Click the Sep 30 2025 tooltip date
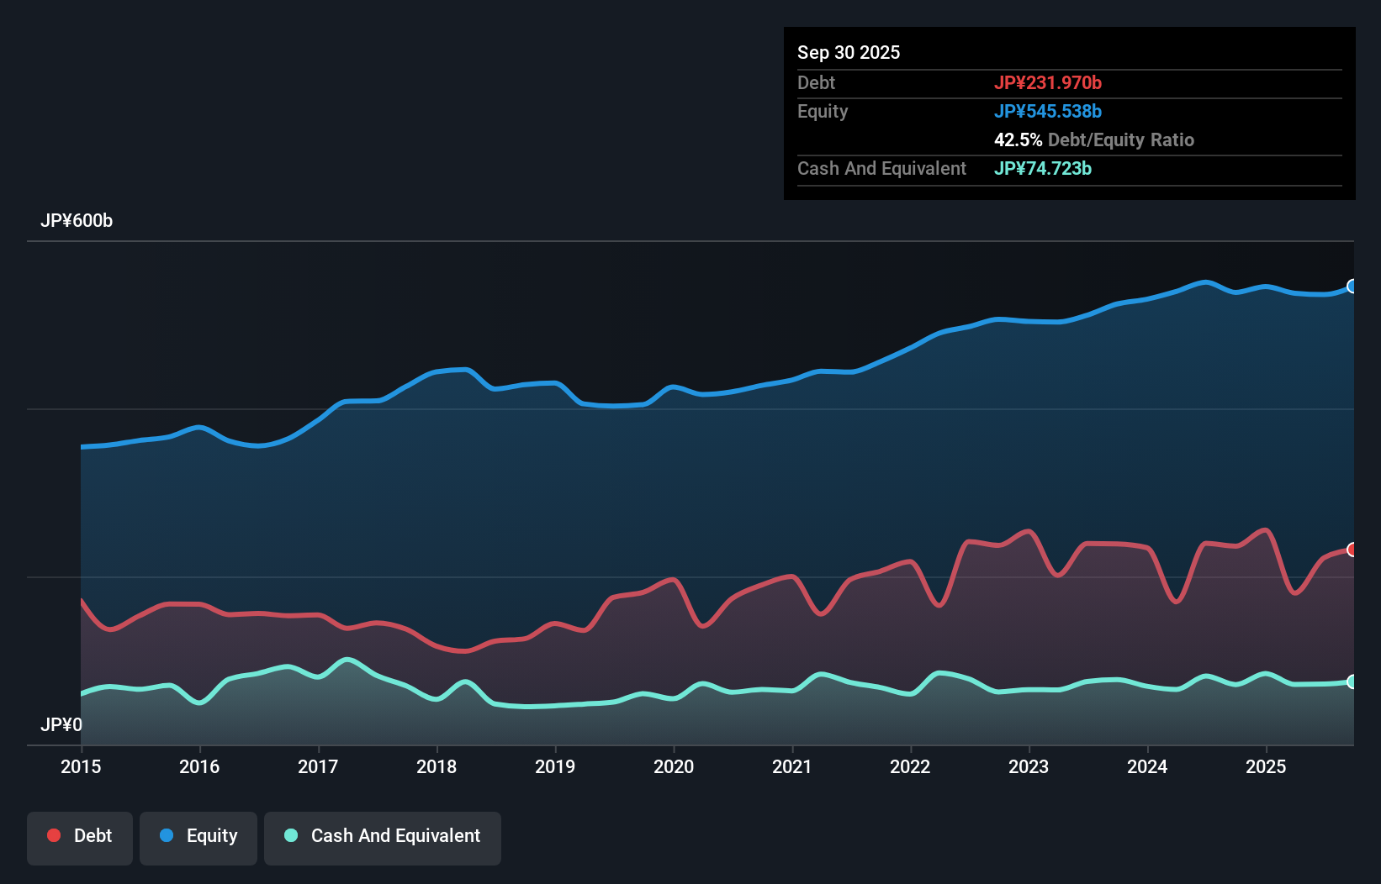Viewport: 1381px width, 884px height. pos(849,52)
